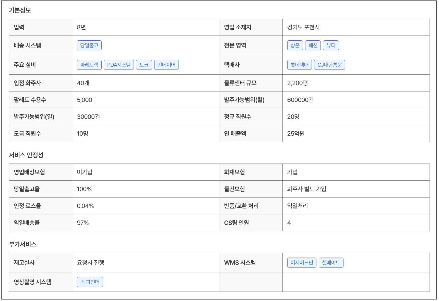Select the 셀메이트 WMS tag
The width and height of the screenshot is (439, 301).
tap(331, 263)
